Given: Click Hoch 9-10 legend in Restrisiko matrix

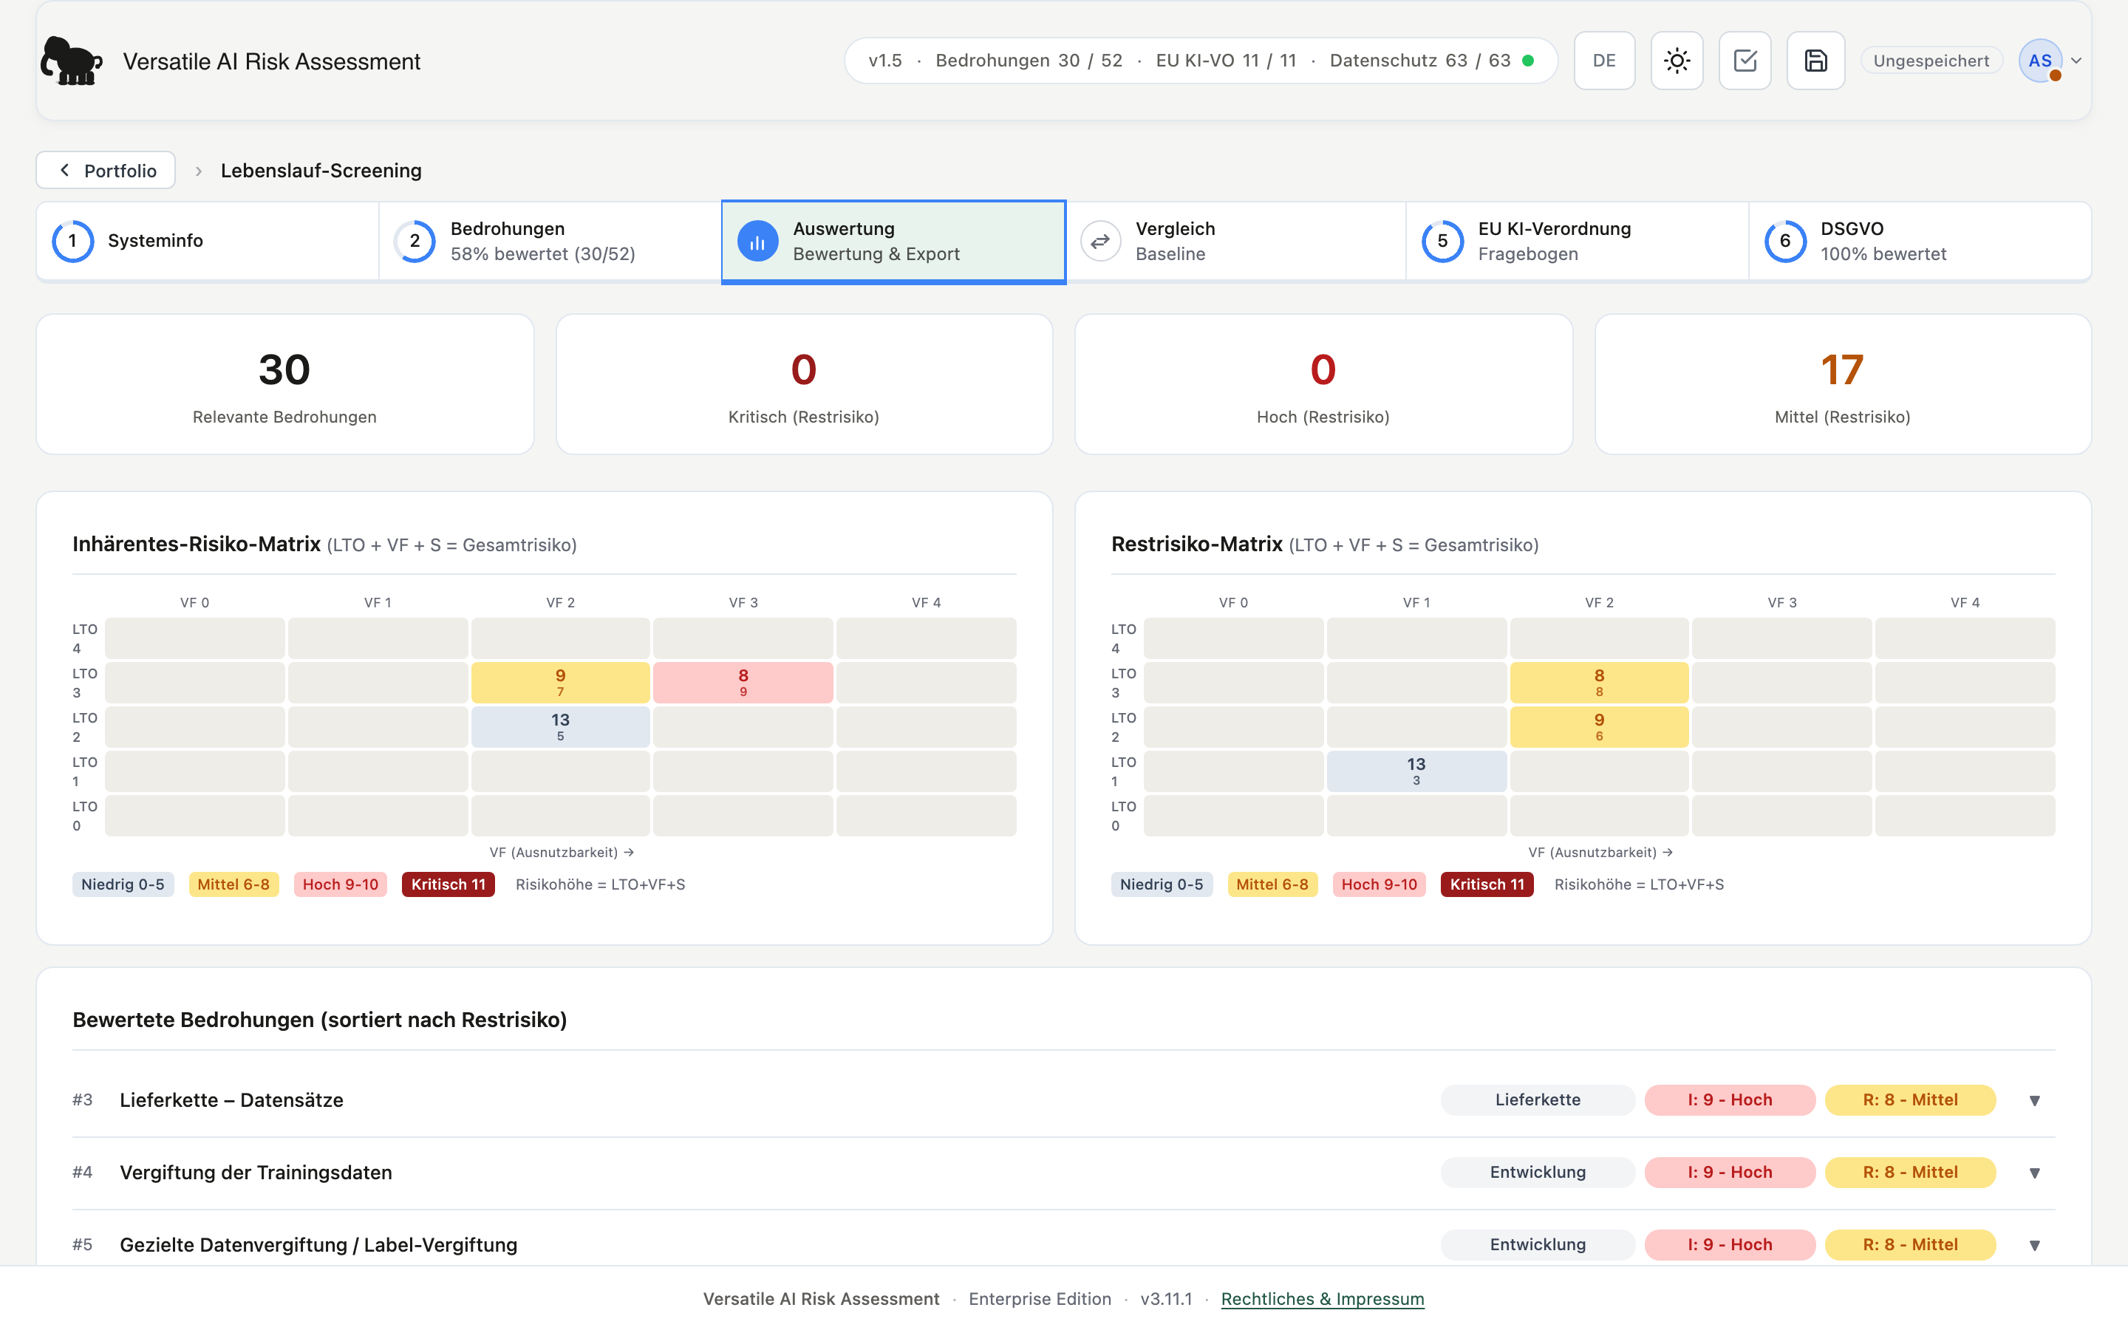Looking at the screenshot, I should tap(1379, 884).
